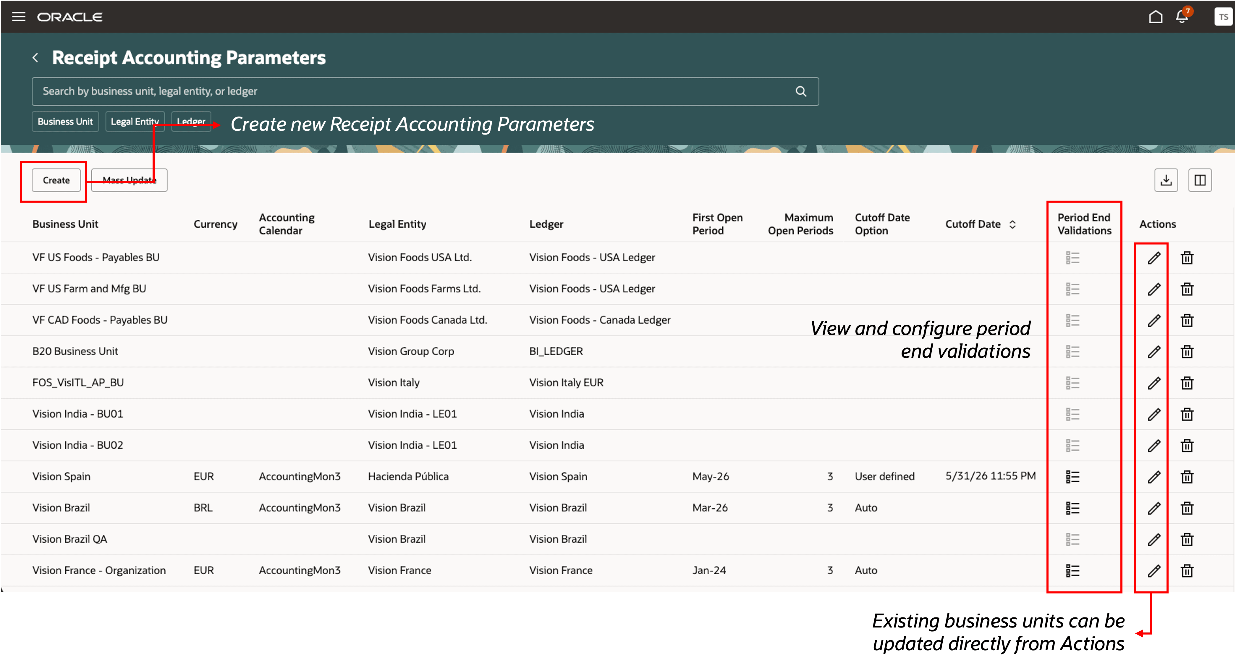Filter by Business Unit chip
Image resolution: width=1236 pixels, height=668 pixels.
65,122
